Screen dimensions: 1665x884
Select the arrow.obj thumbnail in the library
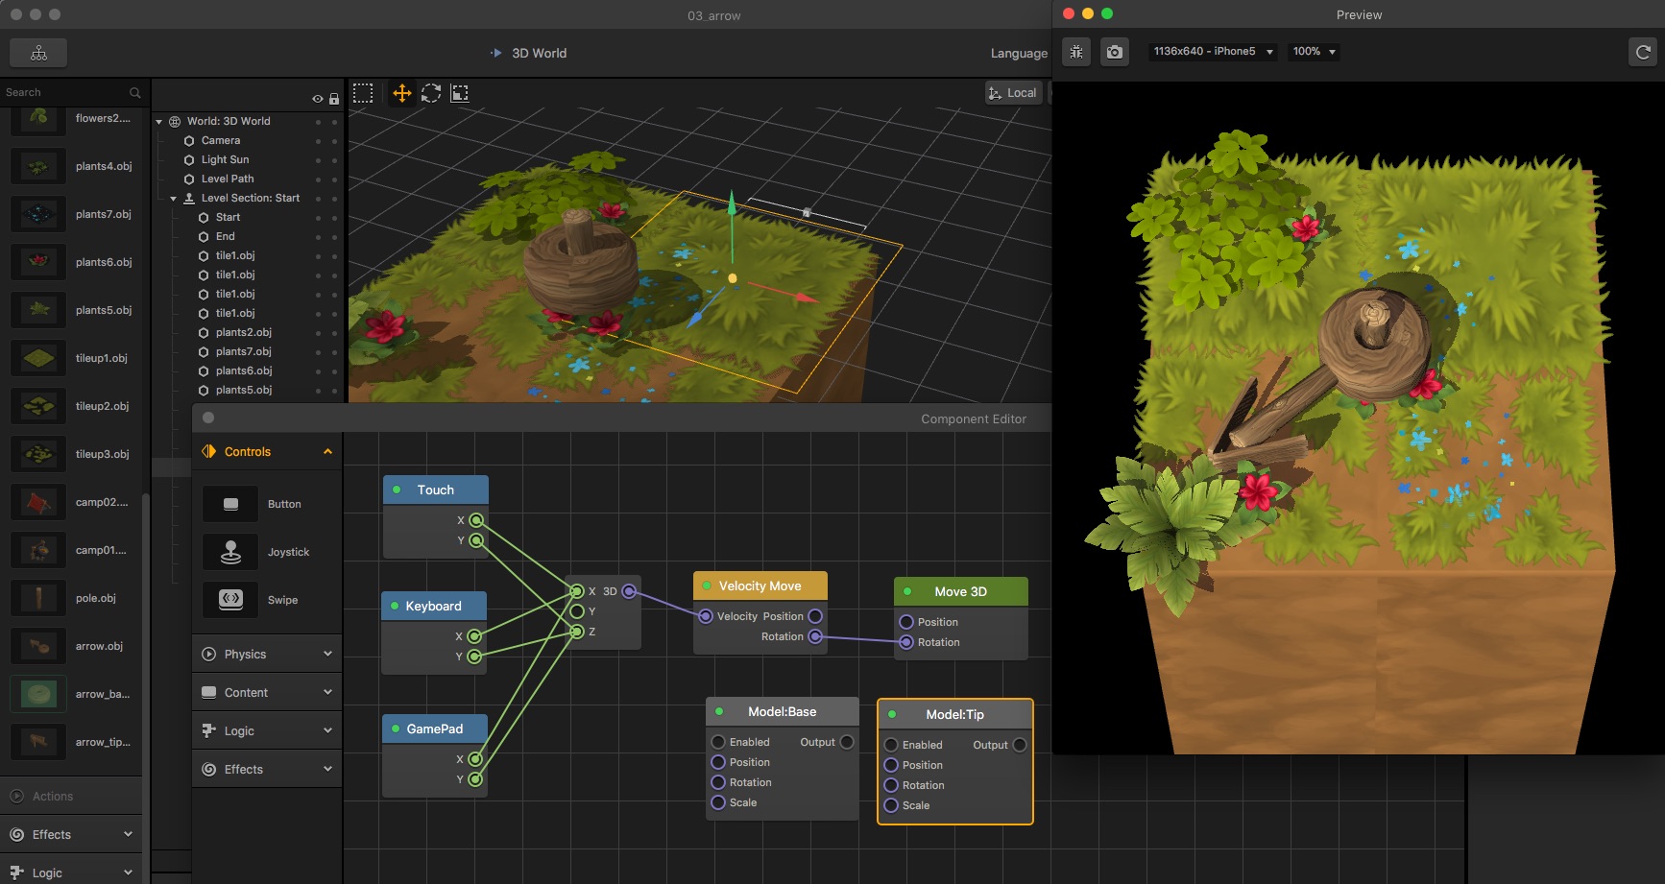37,646
